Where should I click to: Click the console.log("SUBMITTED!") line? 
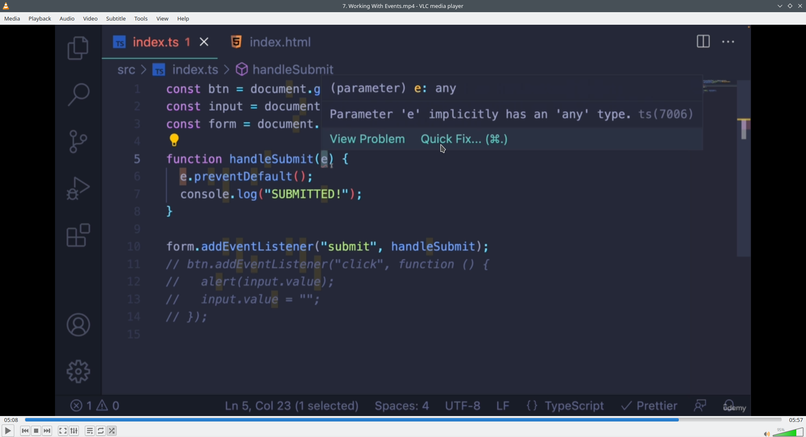pyautogui.click(x=271, y=194)
